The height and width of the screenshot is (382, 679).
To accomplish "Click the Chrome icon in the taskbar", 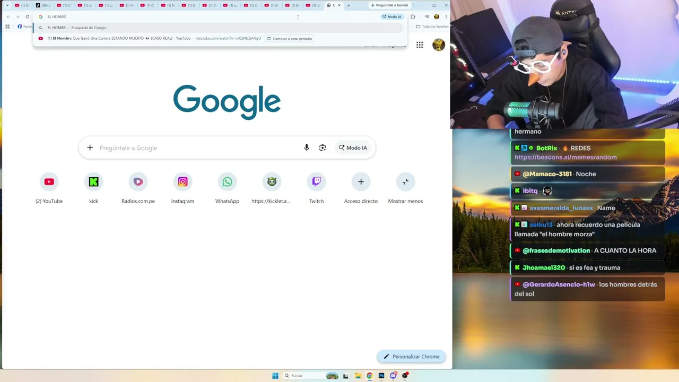I will point(370,376).
